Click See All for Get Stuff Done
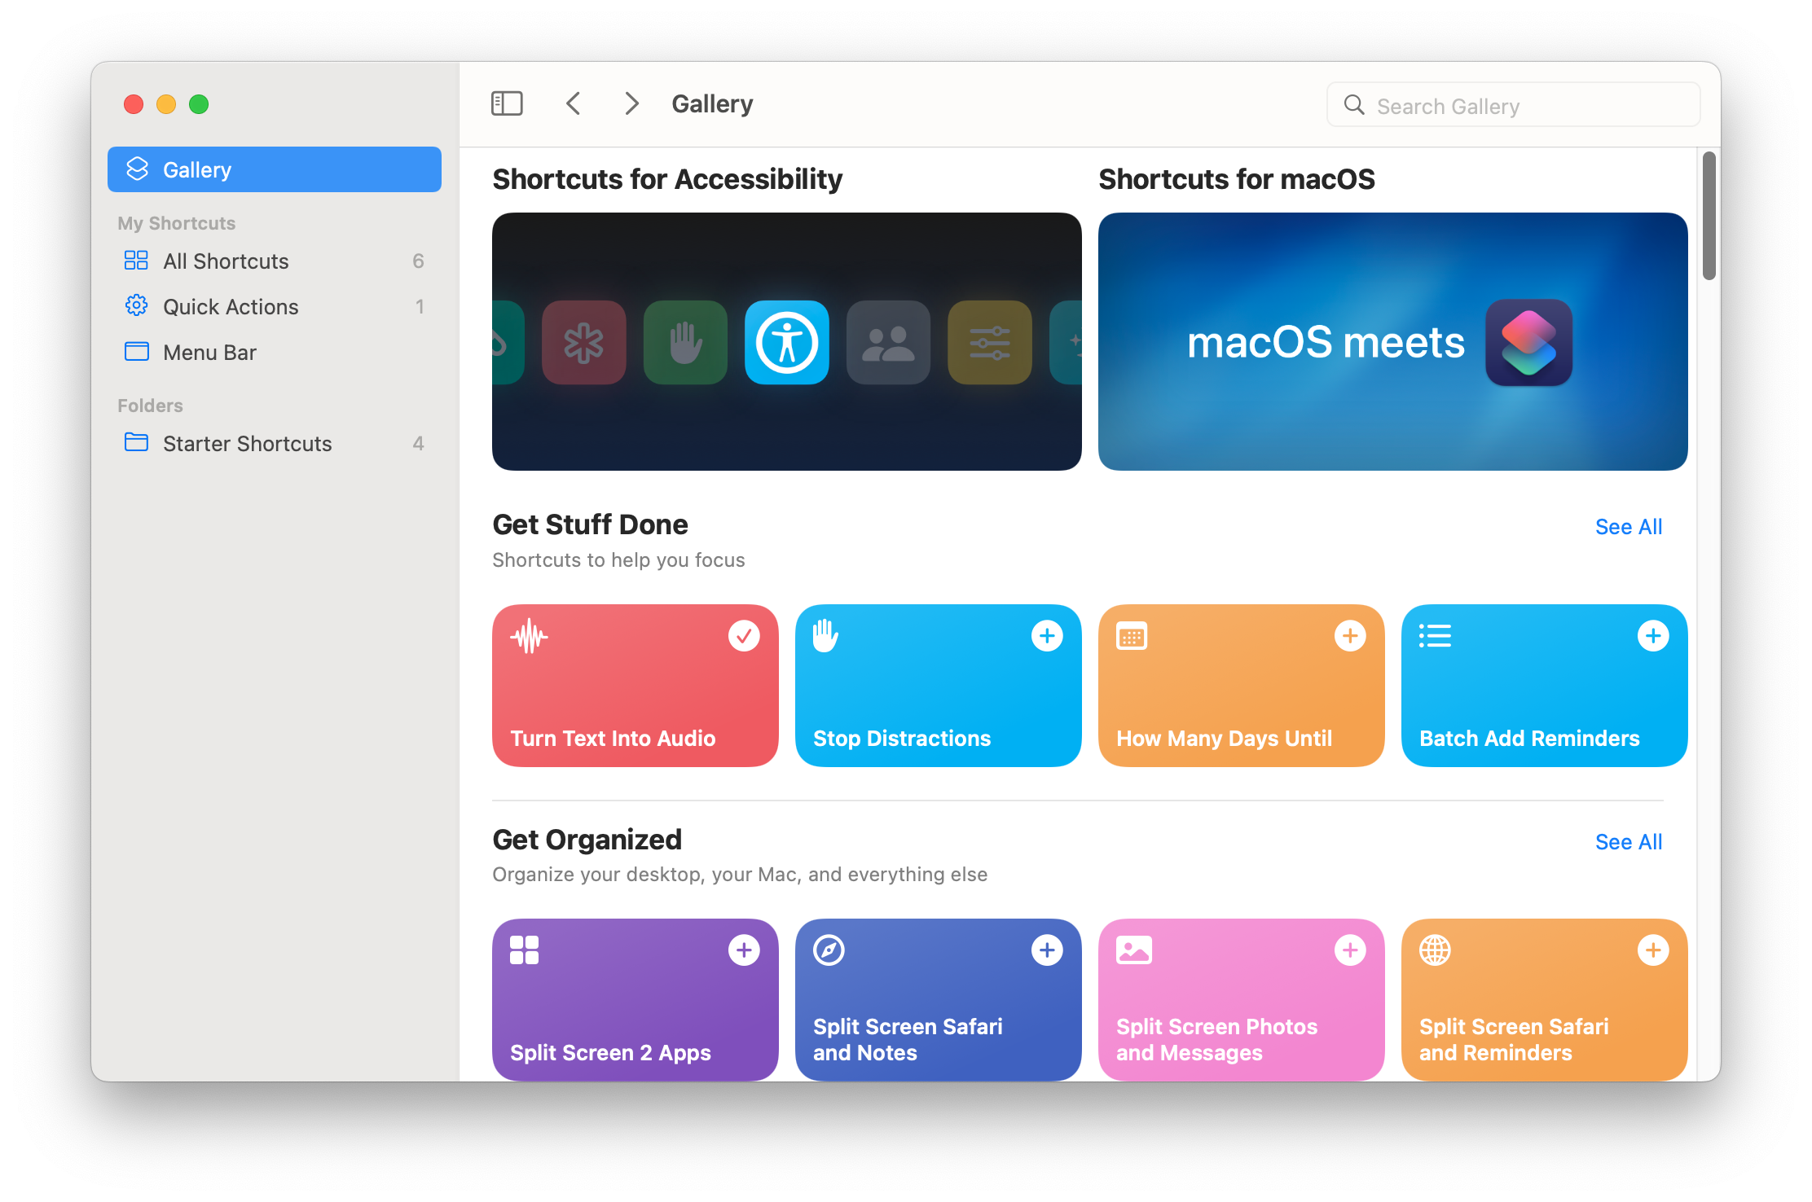The height and width of the screenshot is (1202, 1812). point(1628,526)
